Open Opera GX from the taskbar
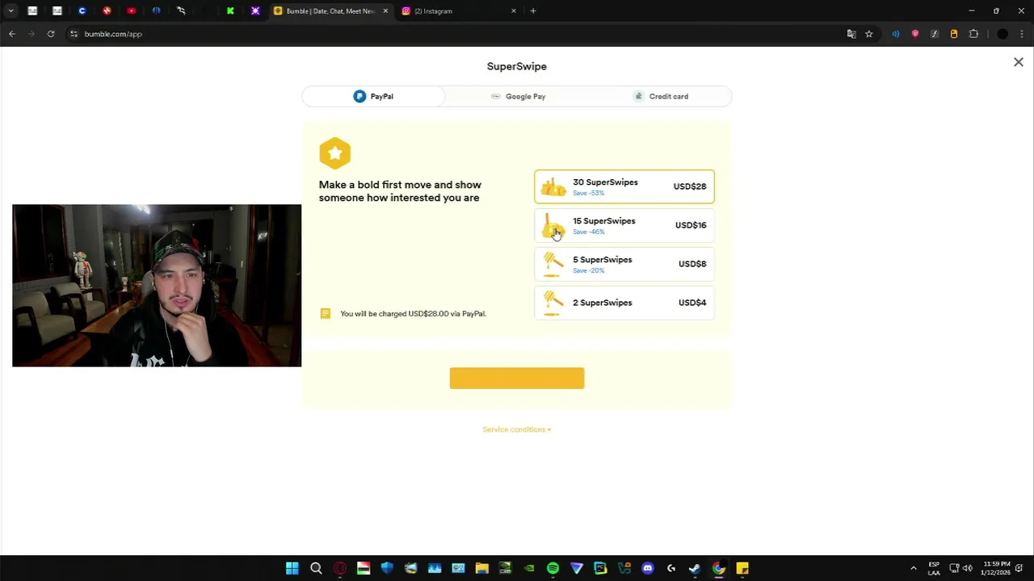 click(340, 568)
